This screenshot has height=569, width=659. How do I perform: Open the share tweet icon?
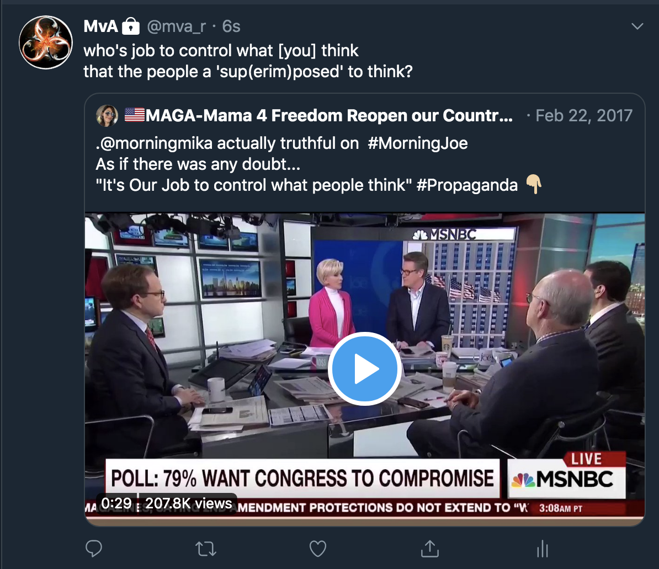coord(430,549)
